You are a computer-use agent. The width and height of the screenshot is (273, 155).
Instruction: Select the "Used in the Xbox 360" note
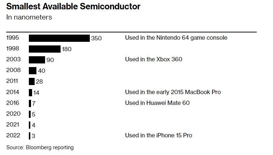(x=154, y=59)
